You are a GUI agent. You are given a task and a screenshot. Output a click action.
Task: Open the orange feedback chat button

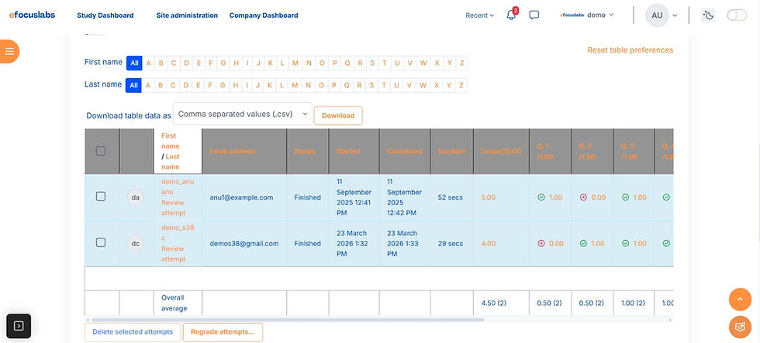tap(740, 327)
